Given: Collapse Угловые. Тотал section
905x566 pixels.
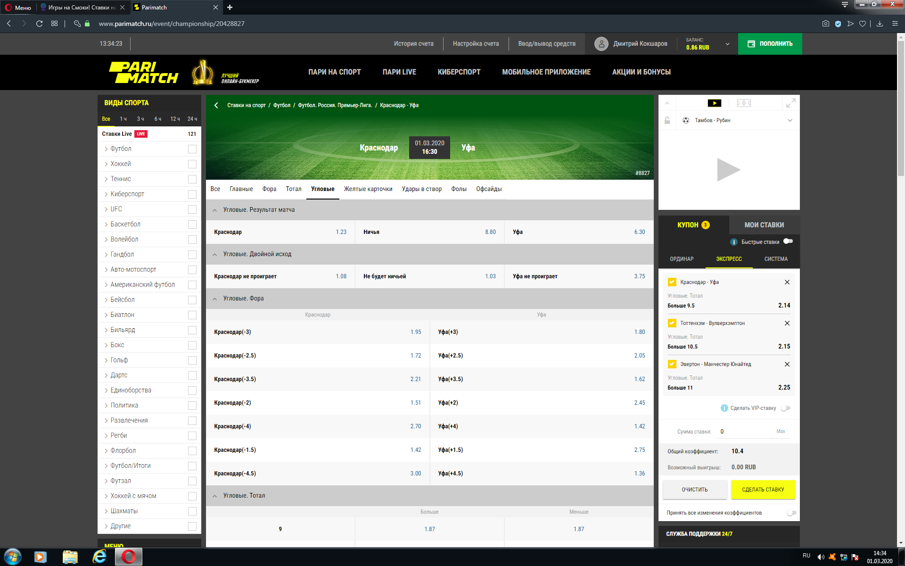Looking at the screenshot, I should (215, 496).
